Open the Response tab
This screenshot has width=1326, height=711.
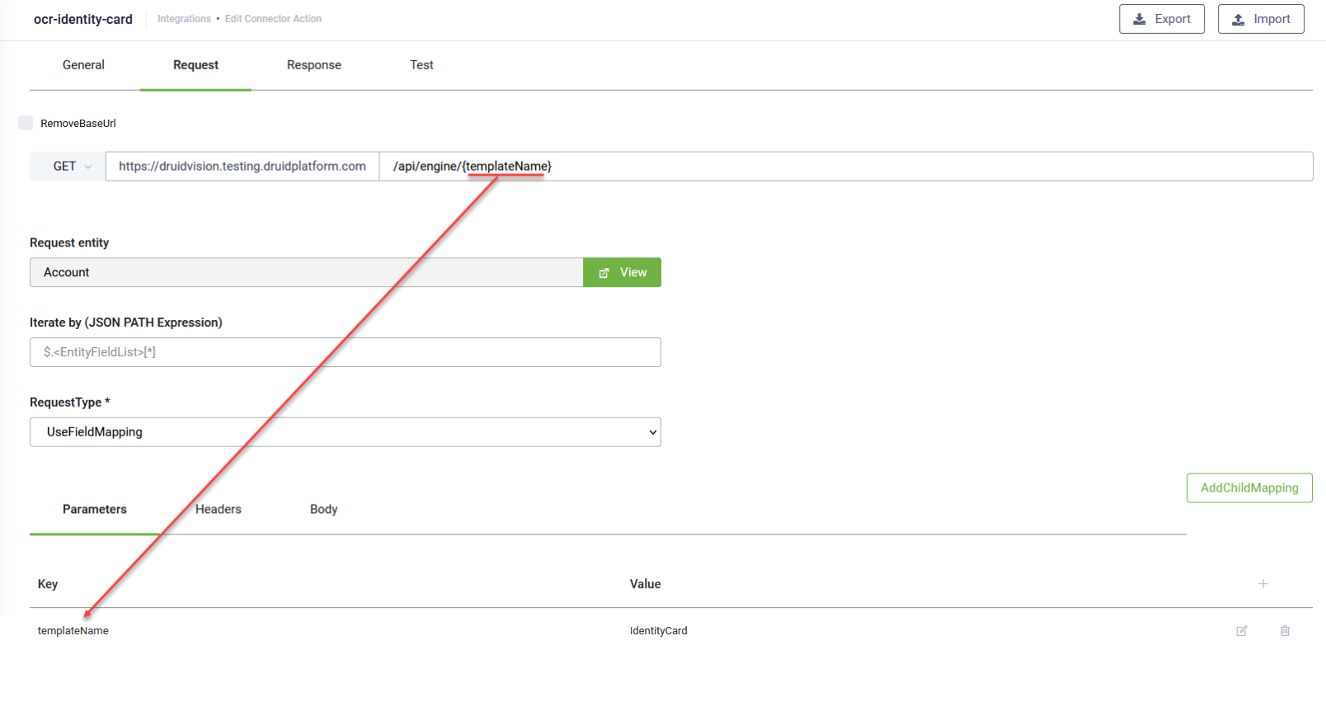pyautogui.click(x=314, y=65)
